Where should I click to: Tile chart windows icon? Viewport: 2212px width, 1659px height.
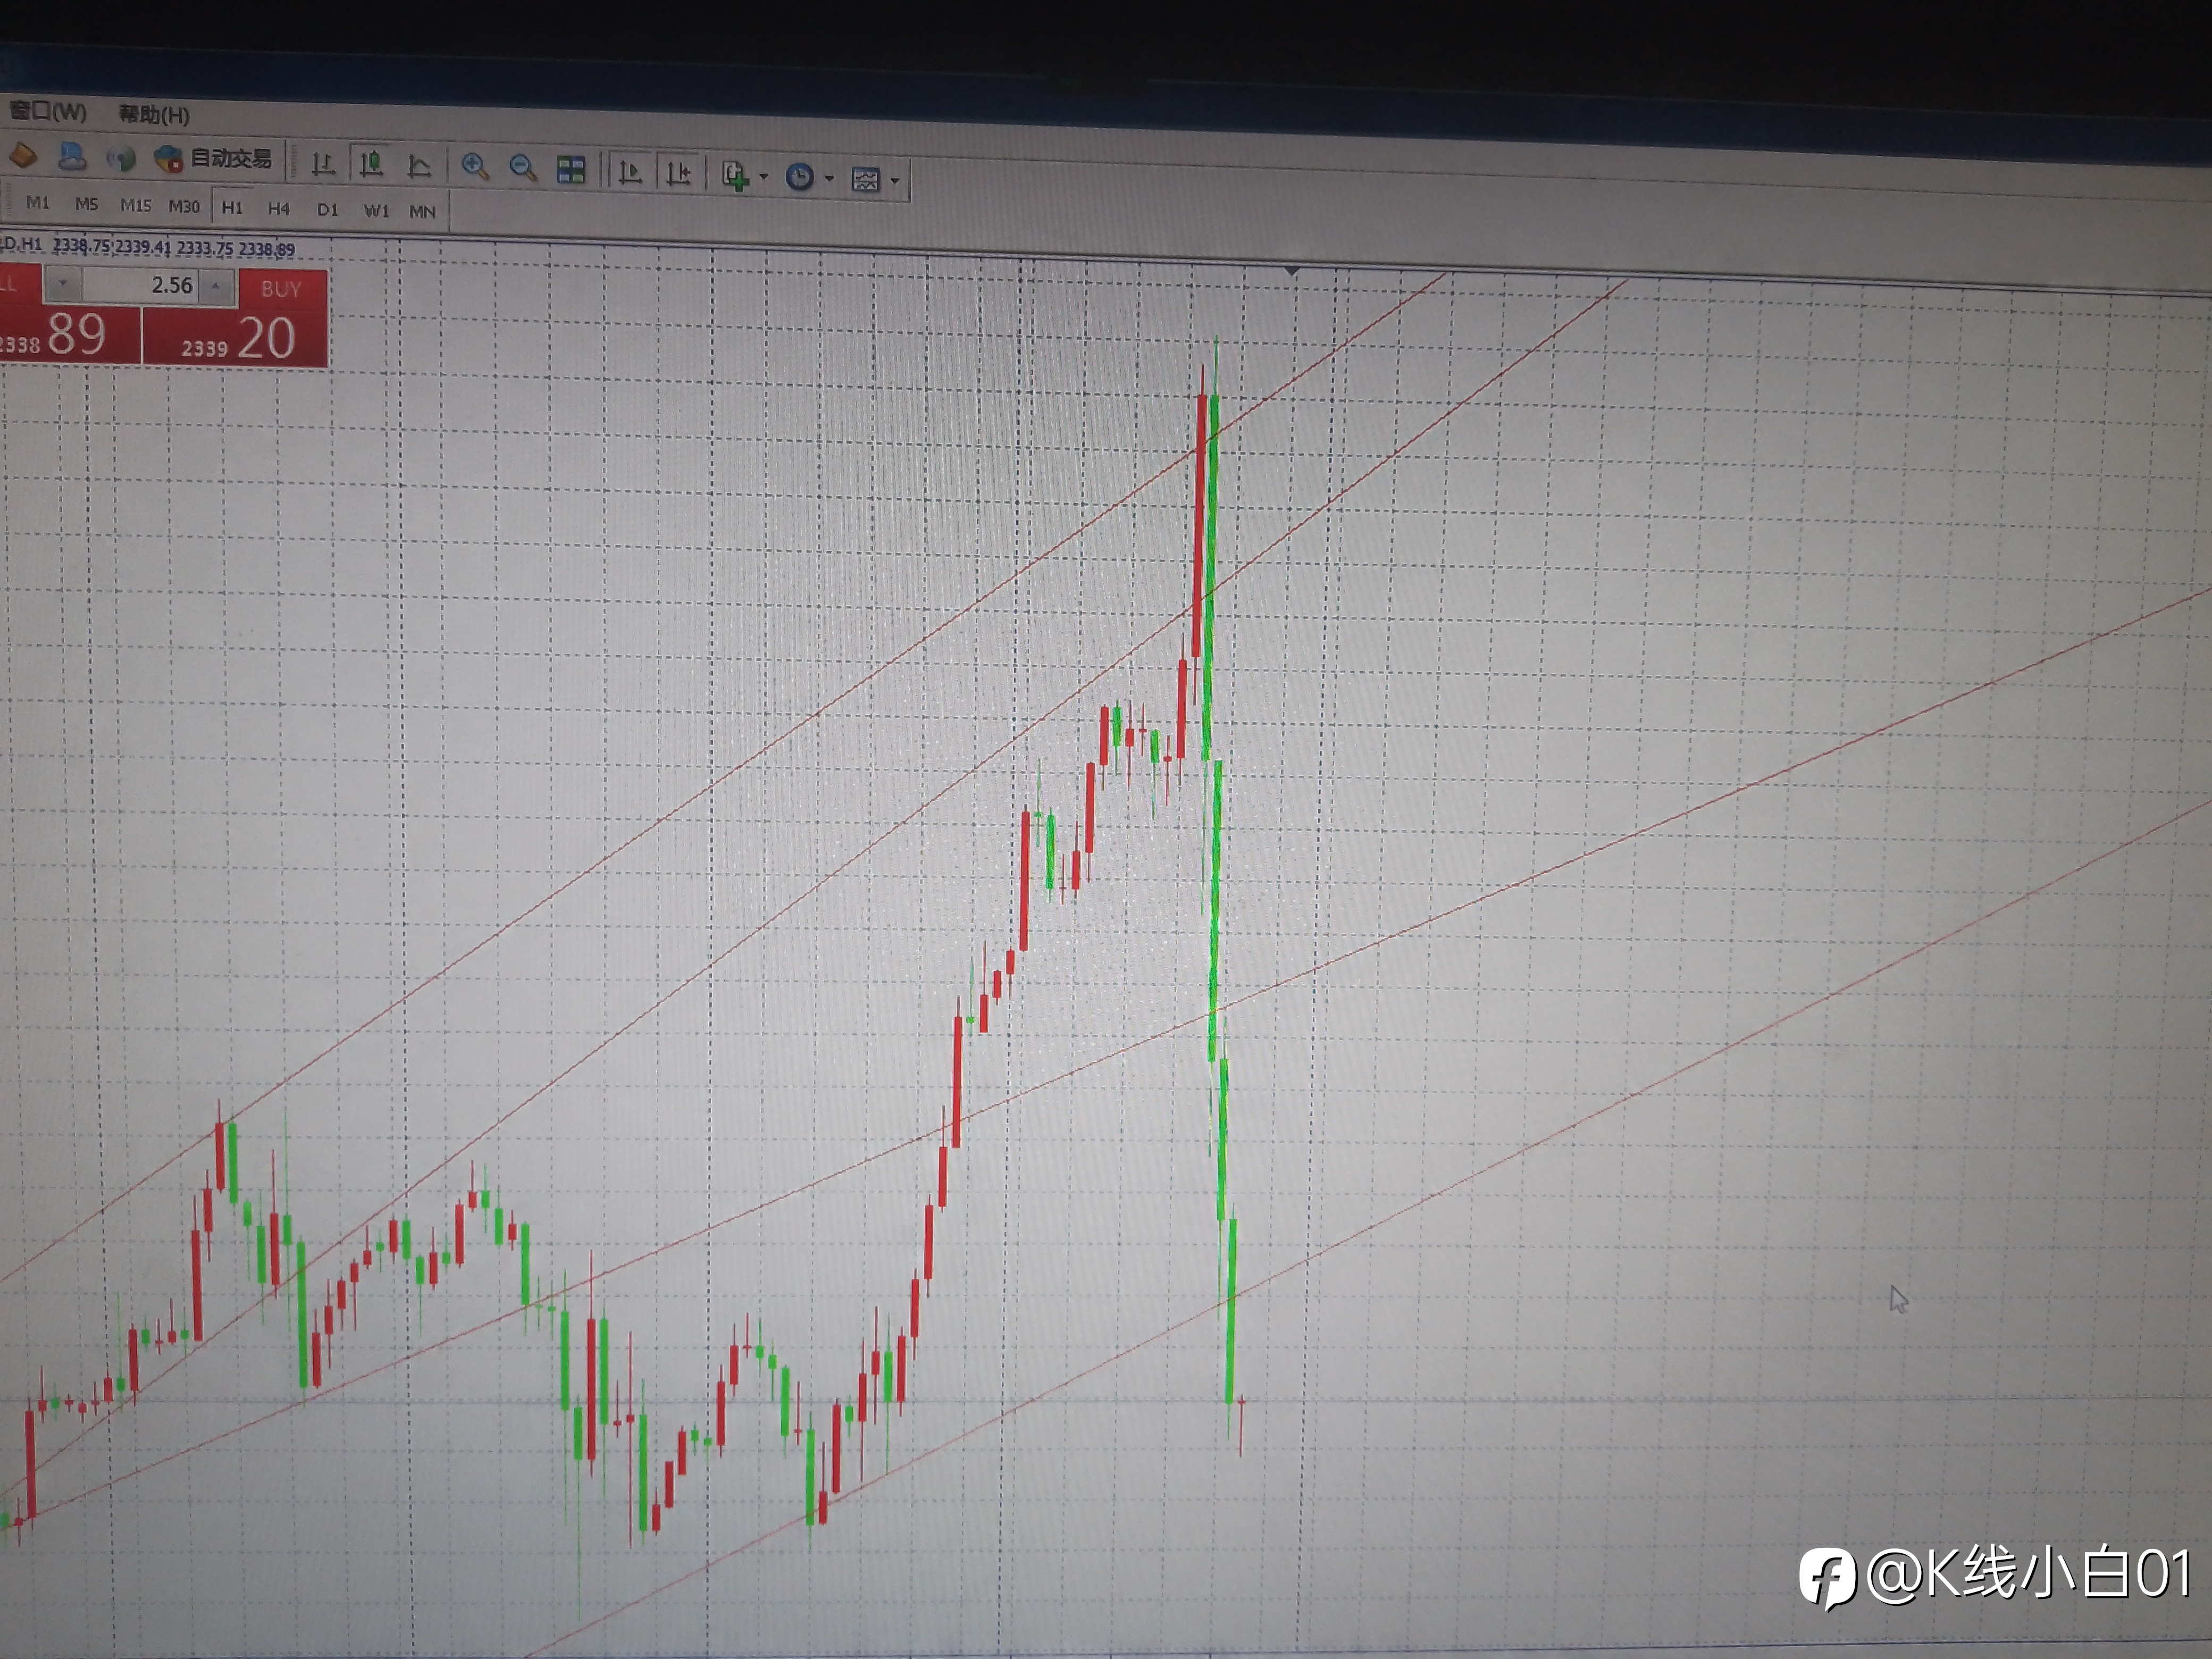tap(571, 170)
